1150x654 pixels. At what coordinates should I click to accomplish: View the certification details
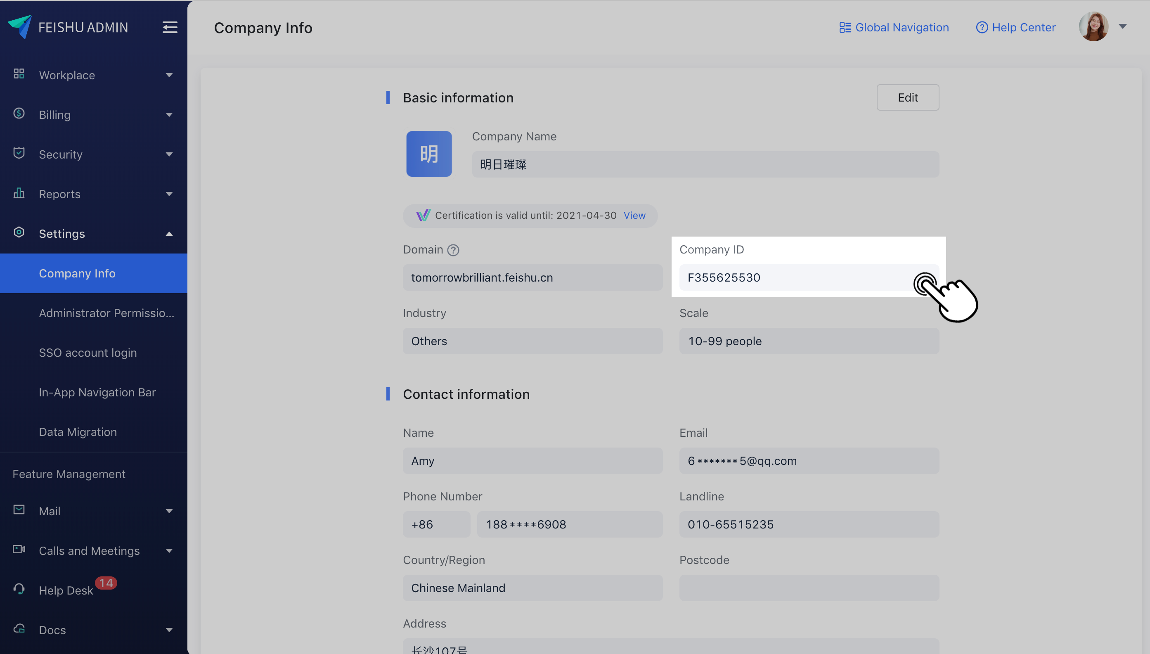tap(634, 215)
